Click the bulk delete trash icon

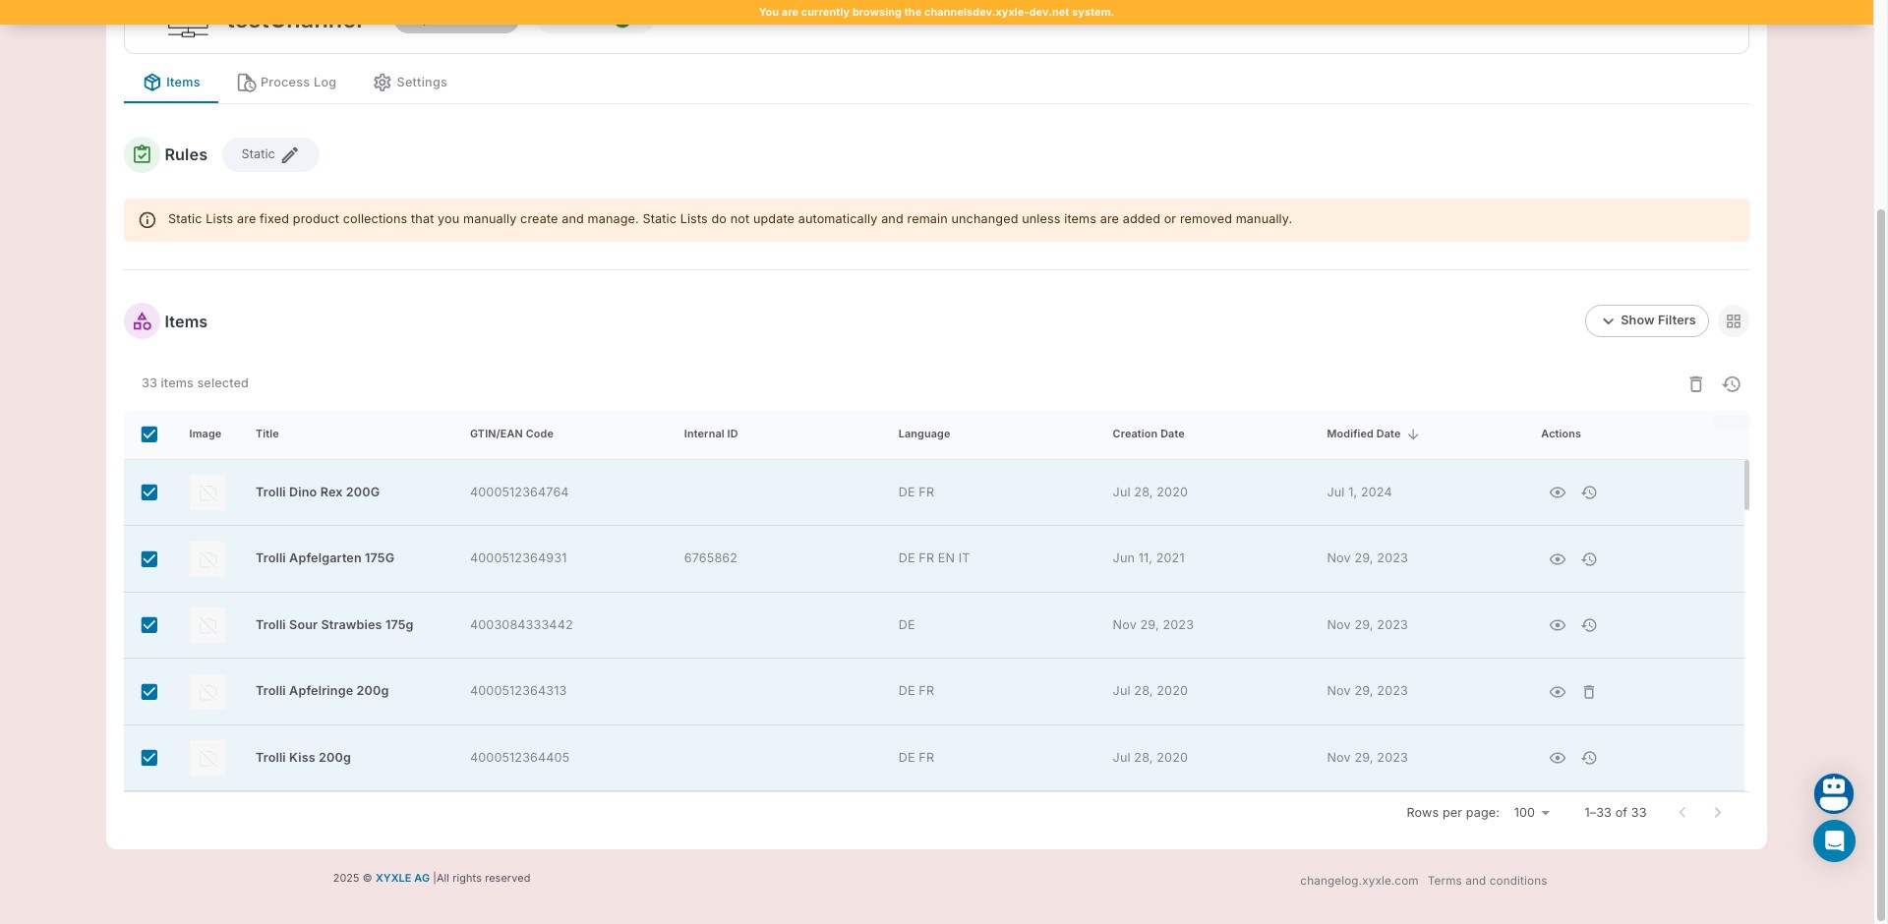[x=1695, y=384]
